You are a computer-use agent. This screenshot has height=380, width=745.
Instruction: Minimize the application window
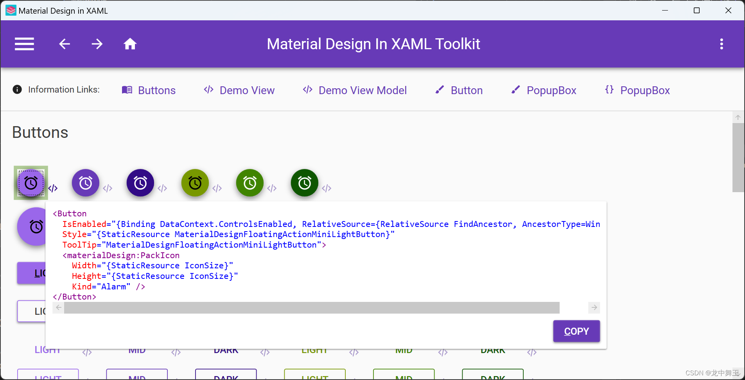[x=665, y=11]
